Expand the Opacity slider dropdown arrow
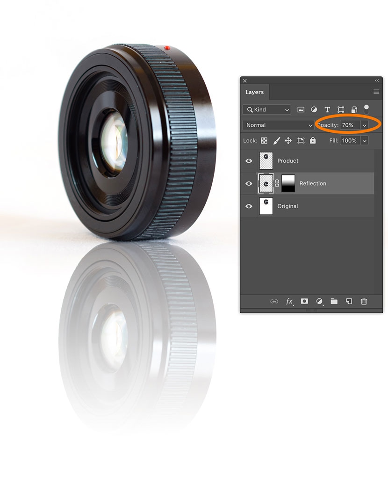This screenshot has width=388, height=478. point(364,125)
